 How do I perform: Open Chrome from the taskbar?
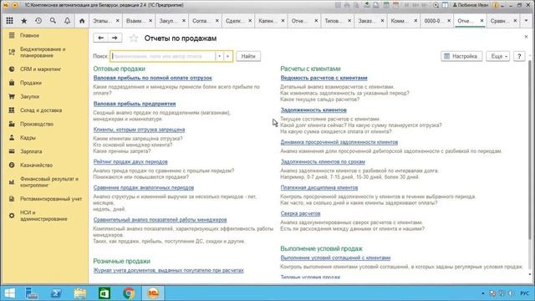click(129, 293)
